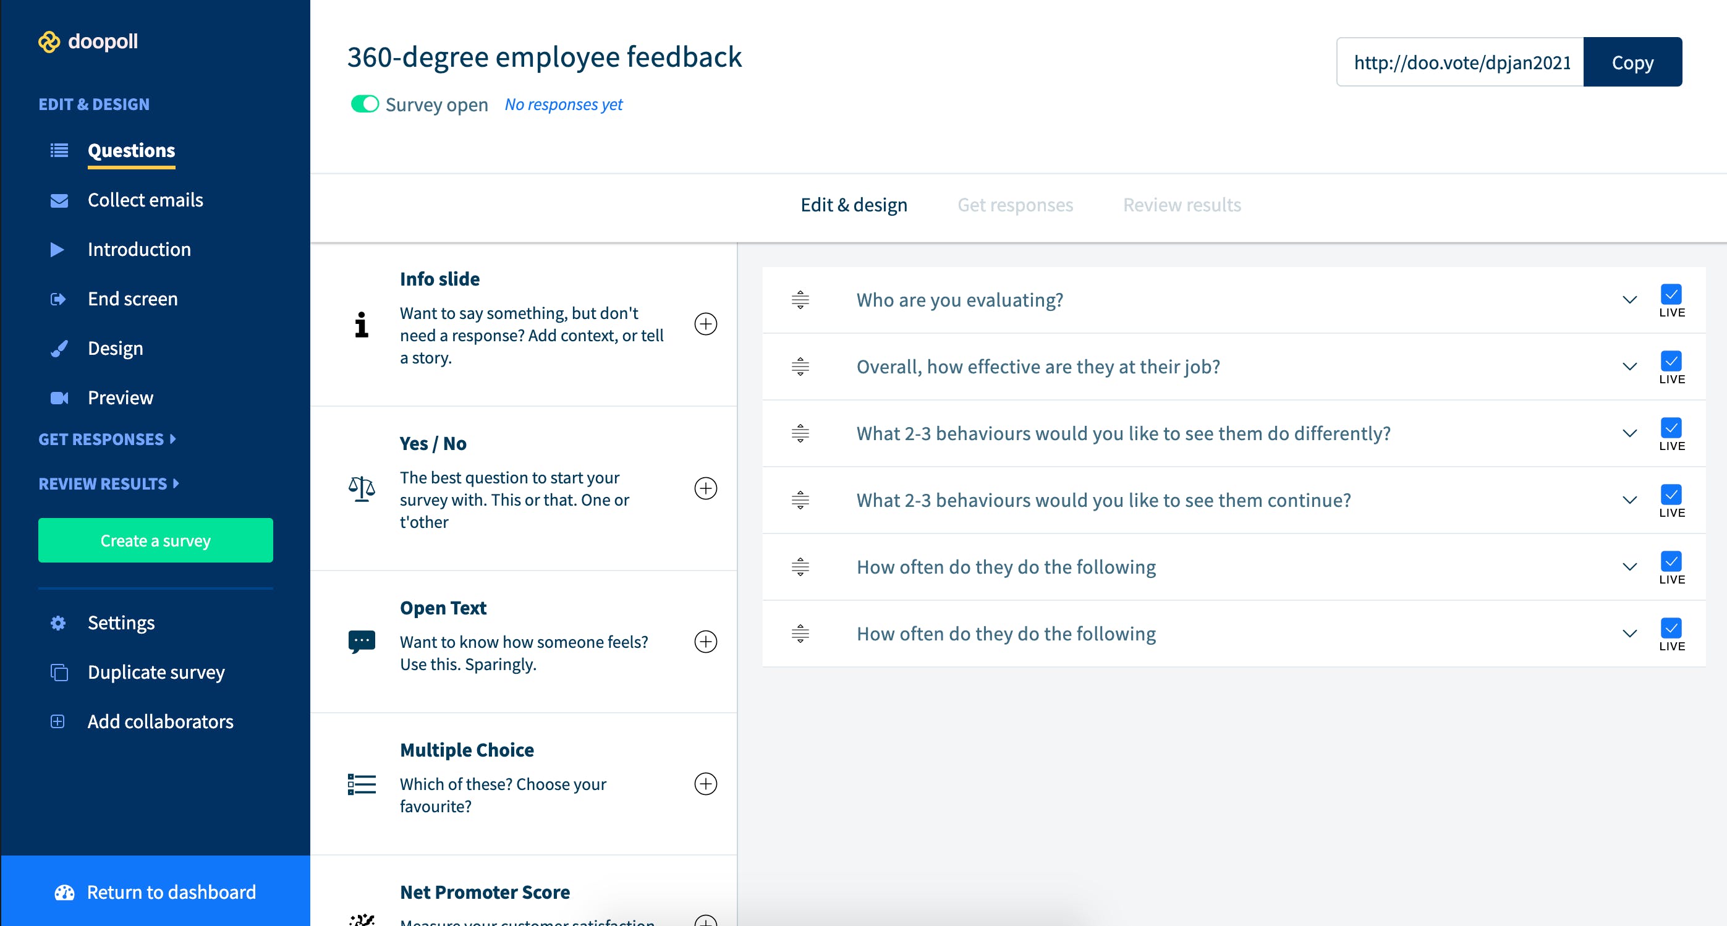Click the paintbrush icon beside Design
Viewport: 1727px width, 926px height.
click(59, 349)
